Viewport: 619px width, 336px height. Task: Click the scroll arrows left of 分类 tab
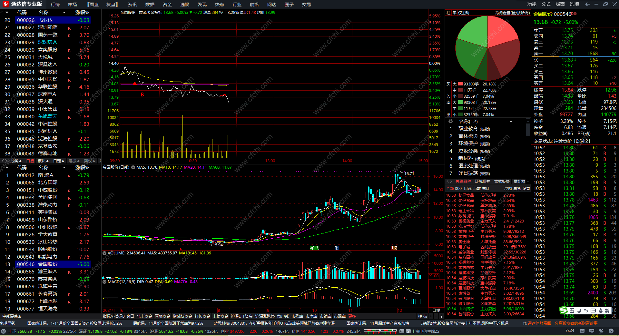pos(5,161)
